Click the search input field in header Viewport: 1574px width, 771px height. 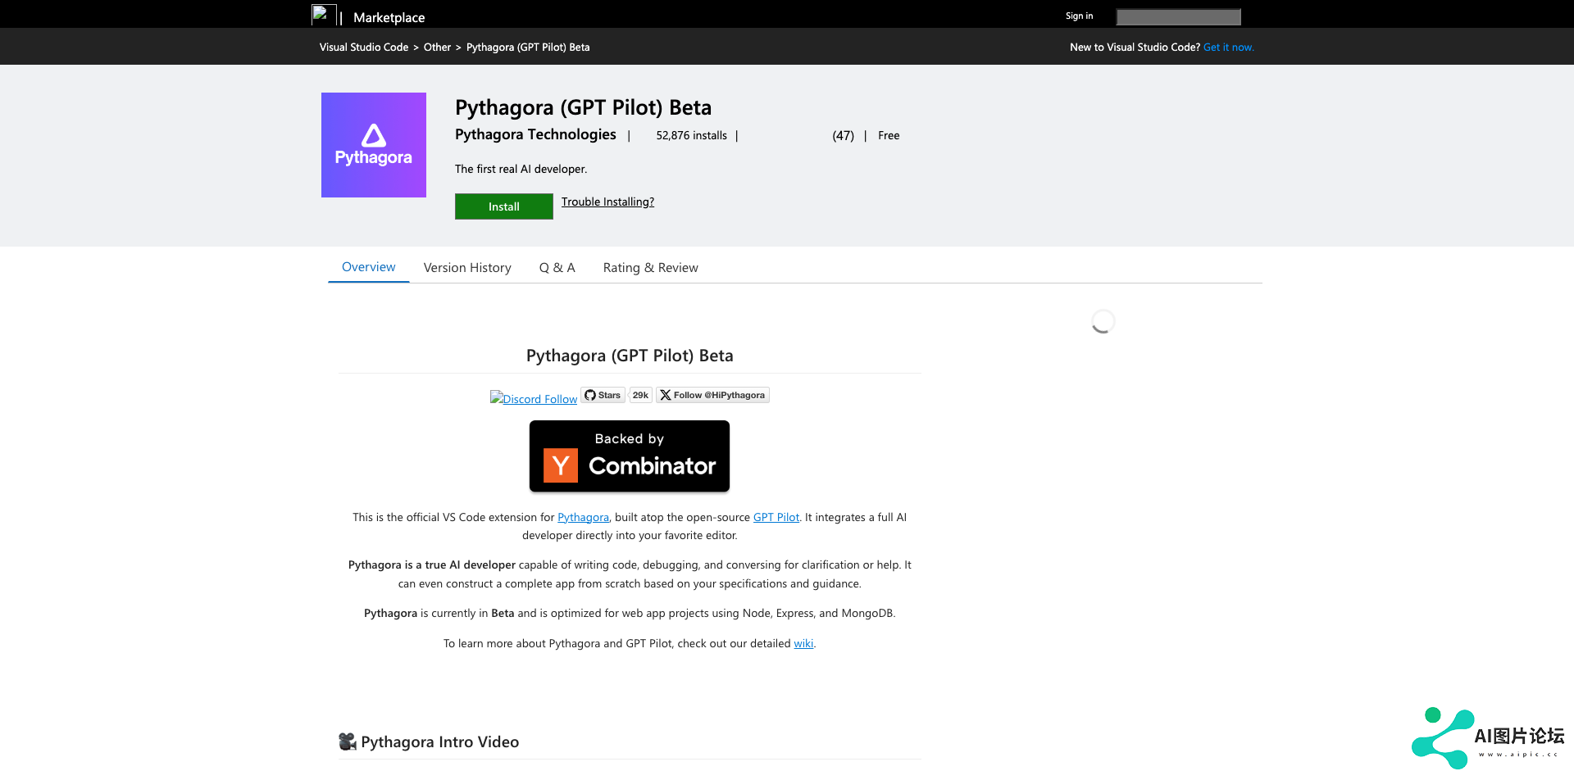pos(1178,17)
